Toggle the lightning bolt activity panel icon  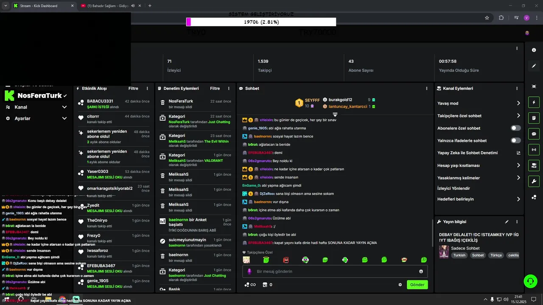[534, 103]
